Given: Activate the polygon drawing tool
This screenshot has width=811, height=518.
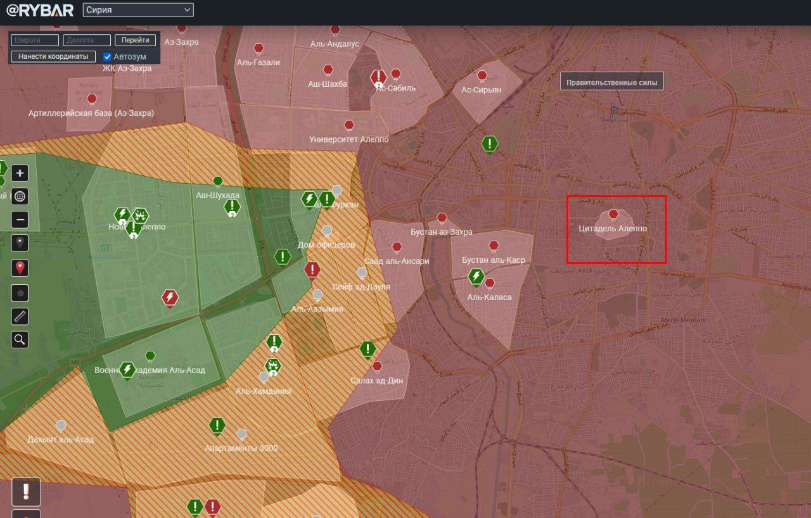Looking at the screenshot, I should pyautogui.click(x=20, y=293).
